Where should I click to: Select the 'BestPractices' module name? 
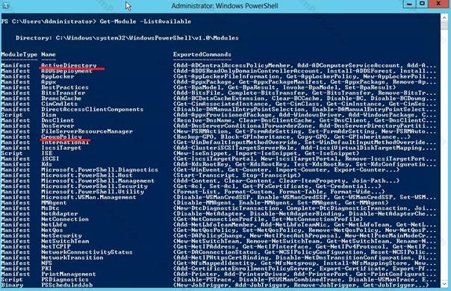point(65,87)
